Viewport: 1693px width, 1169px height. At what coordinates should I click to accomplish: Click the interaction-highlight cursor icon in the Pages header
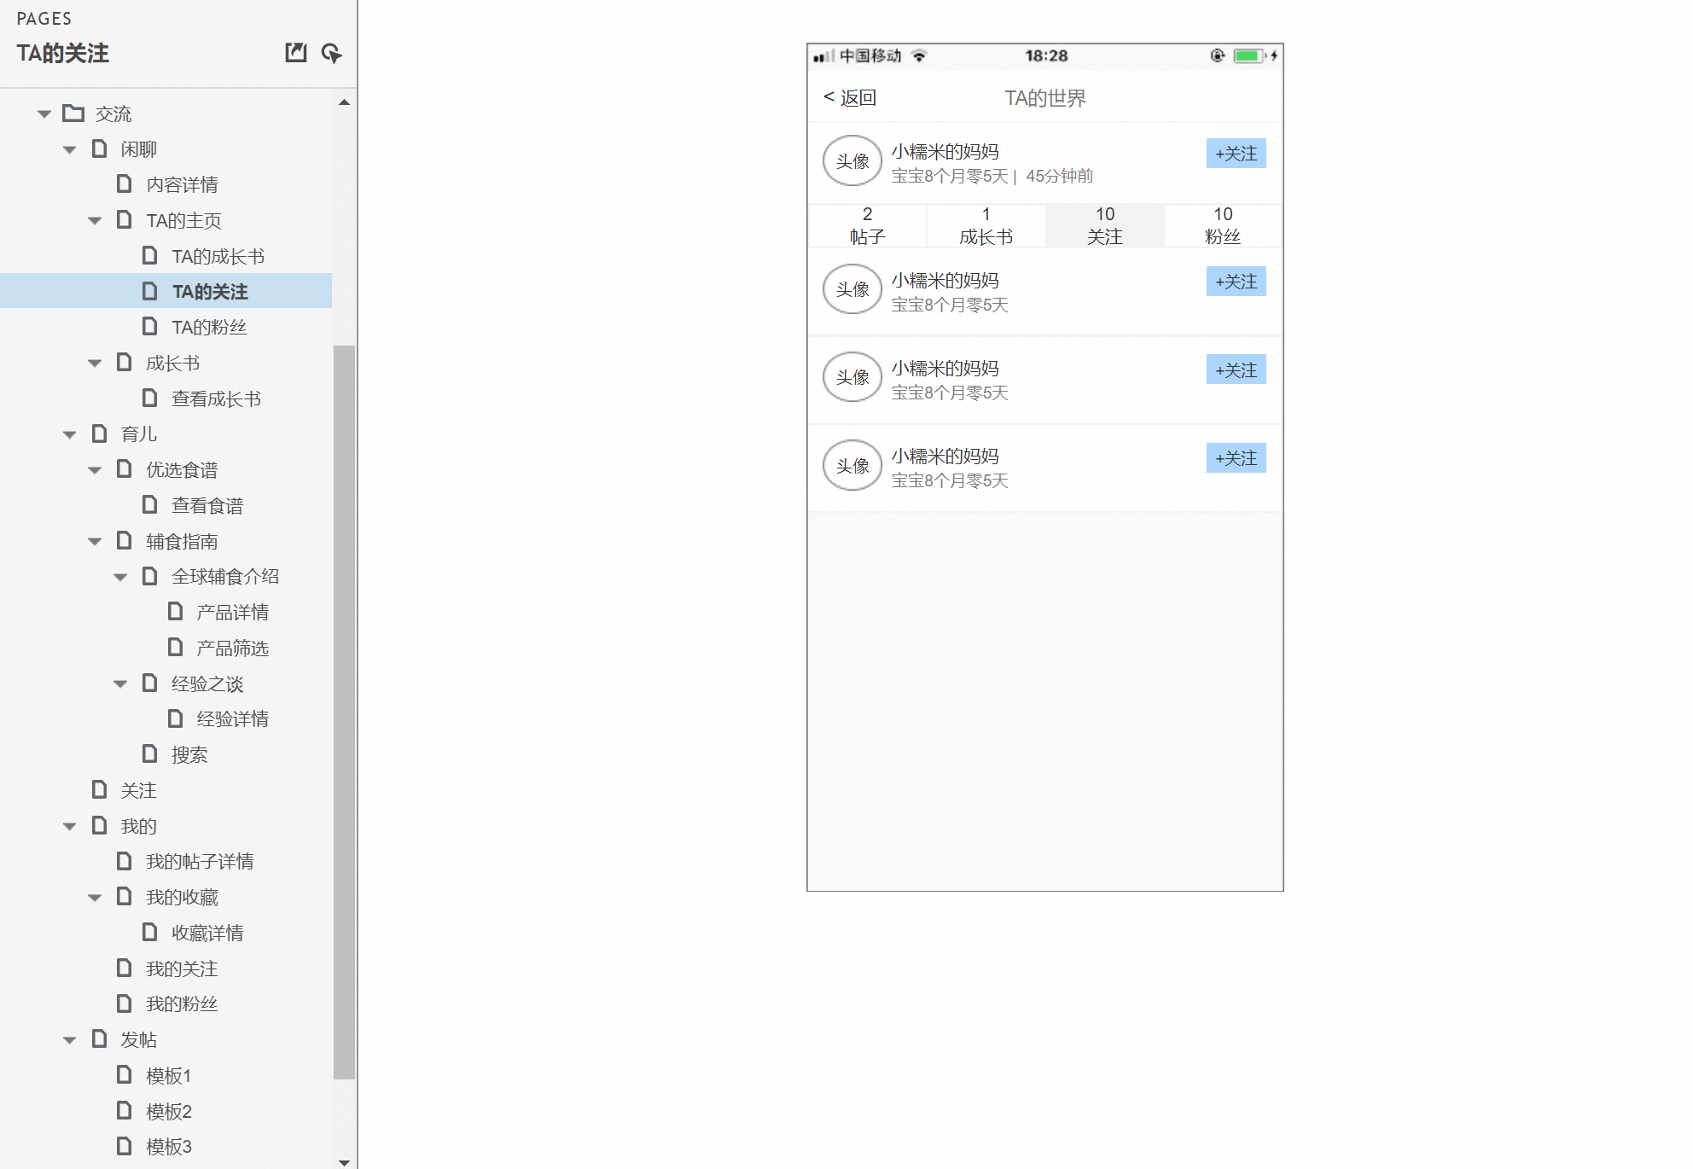pos(331,53)
